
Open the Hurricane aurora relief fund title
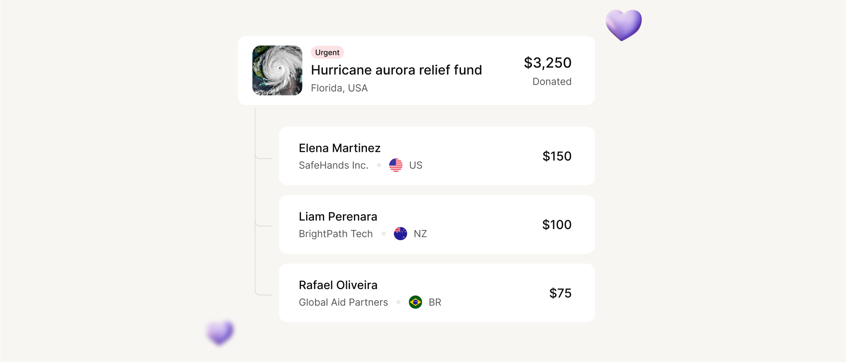(396, 70)
